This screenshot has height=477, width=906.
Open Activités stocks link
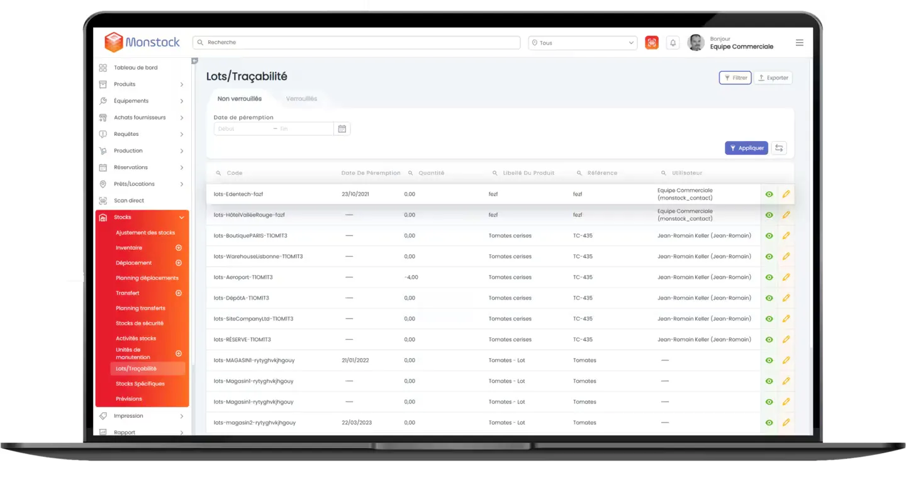[136, 339]
